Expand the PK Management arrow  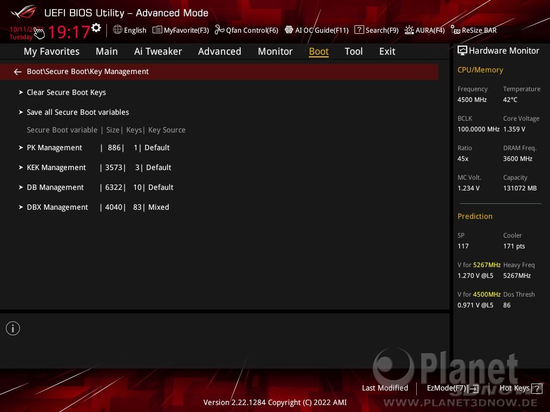click(21, 148)
